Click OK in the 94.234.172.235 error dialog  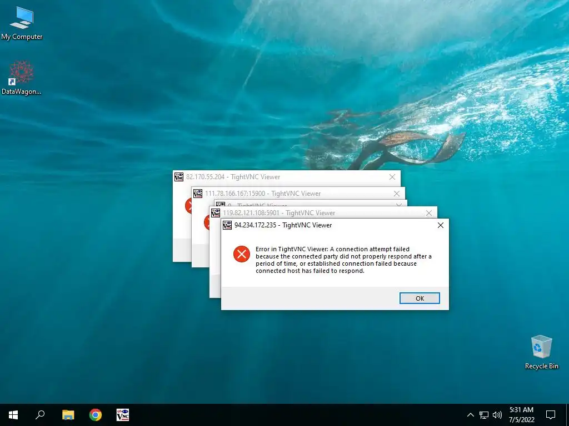point(420,298)
